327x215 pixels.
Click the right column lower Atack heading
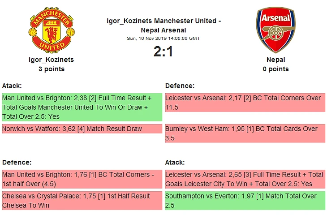click(x=175, y=162)
